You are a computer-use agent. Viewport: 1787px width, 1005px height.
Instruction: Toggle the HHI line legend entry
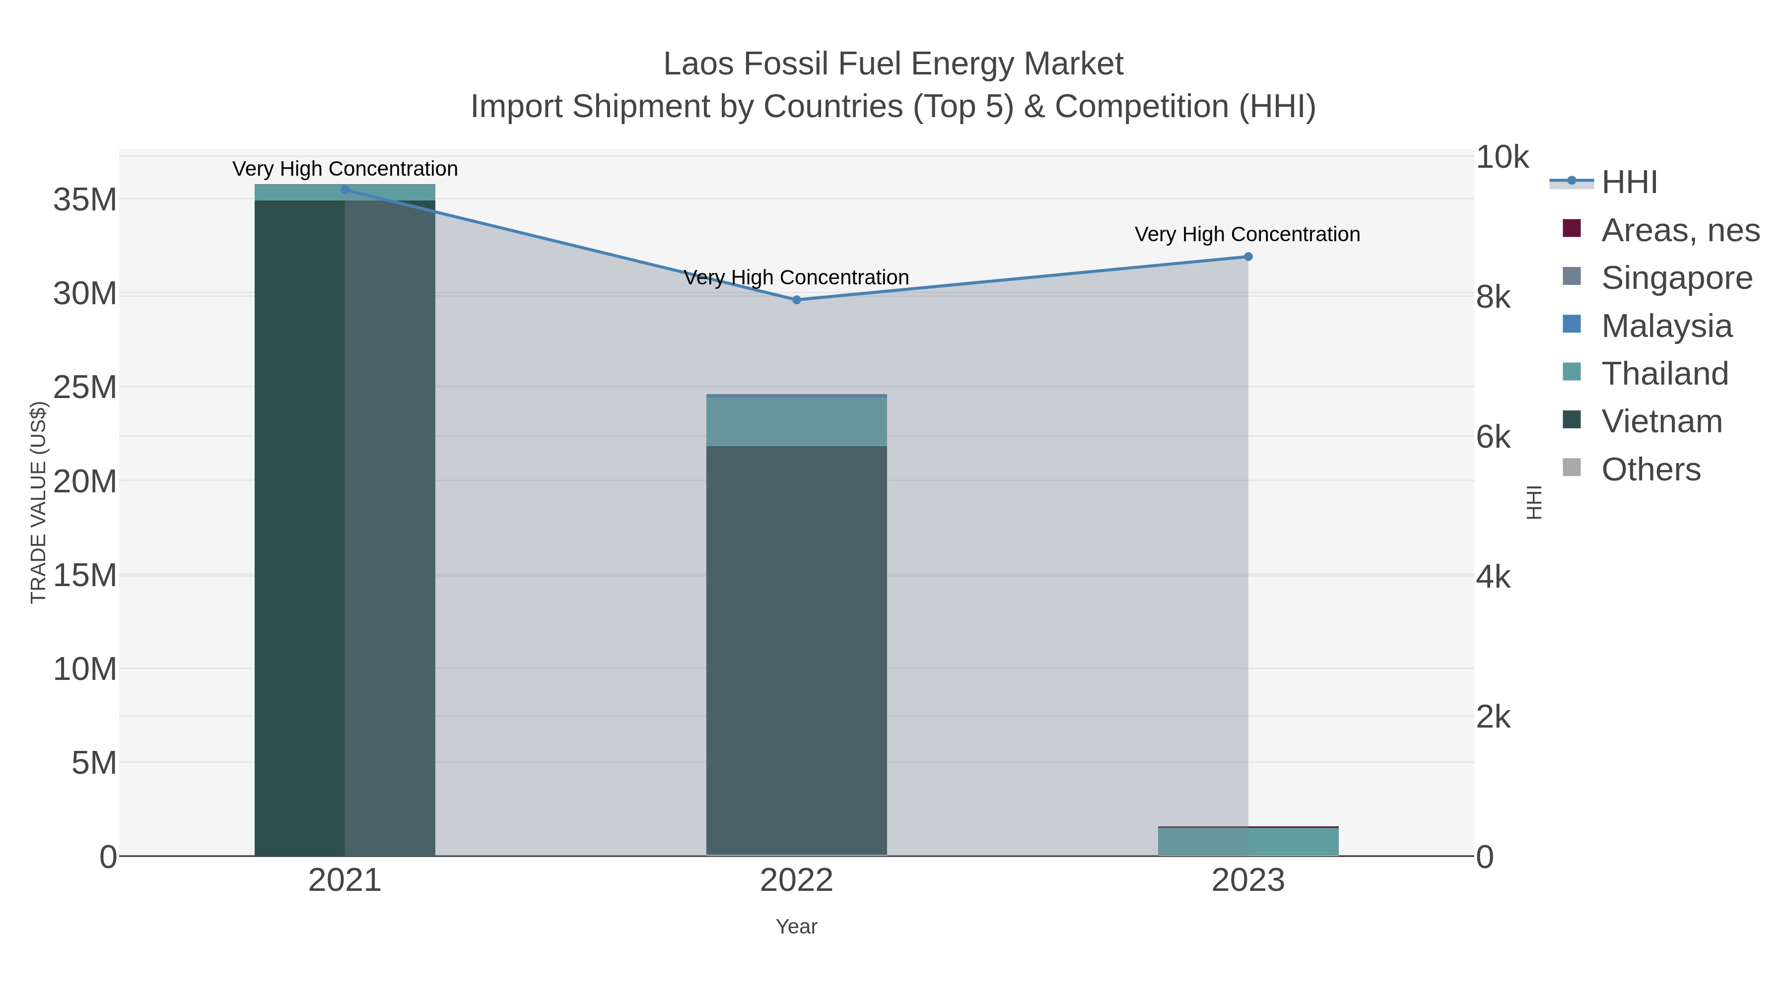[x=1603, y=182]
